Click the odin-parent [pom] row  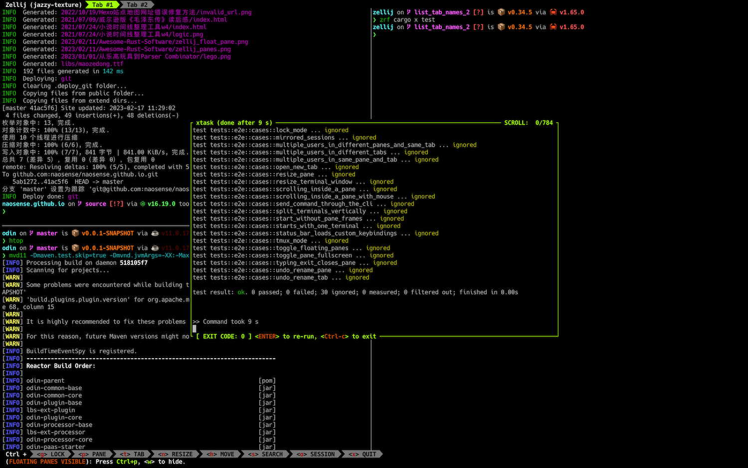[x=139, y=381]
